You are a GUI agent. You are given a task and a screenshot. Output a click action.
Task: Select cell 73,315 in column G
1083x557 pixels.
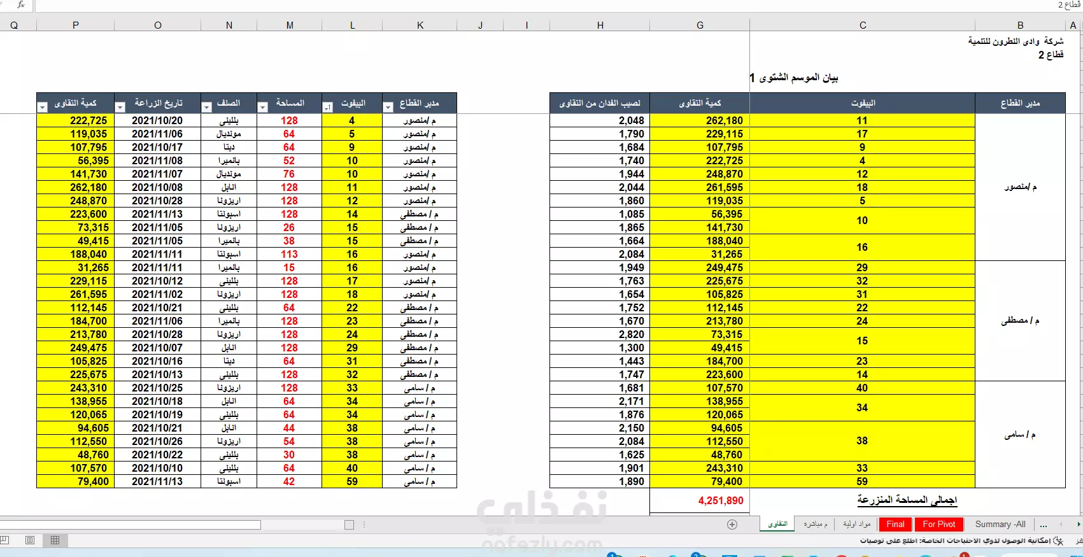point(700,334)
